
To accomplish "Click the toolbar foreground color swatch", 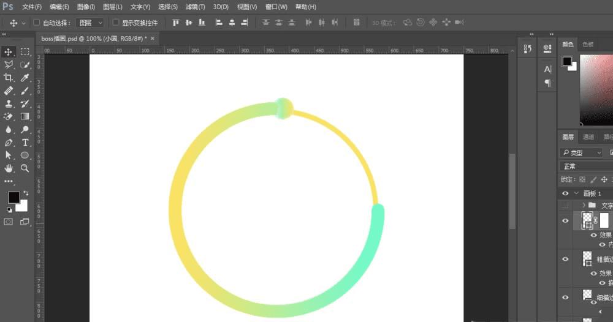I will [x=13, y=198].
